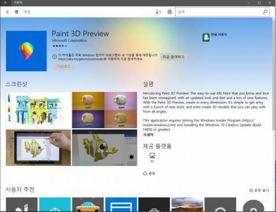Go back with the arrow in title bar
This screenshot has width=276, height=212.
tap(6, 3)
